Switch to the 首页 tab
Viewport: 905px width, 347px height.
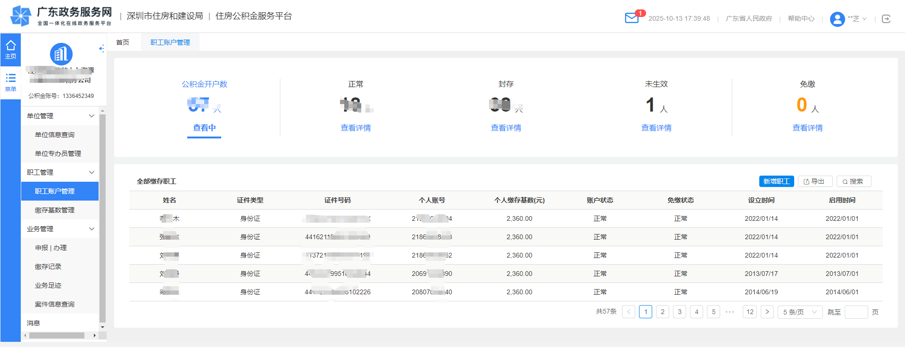(123, 42)
